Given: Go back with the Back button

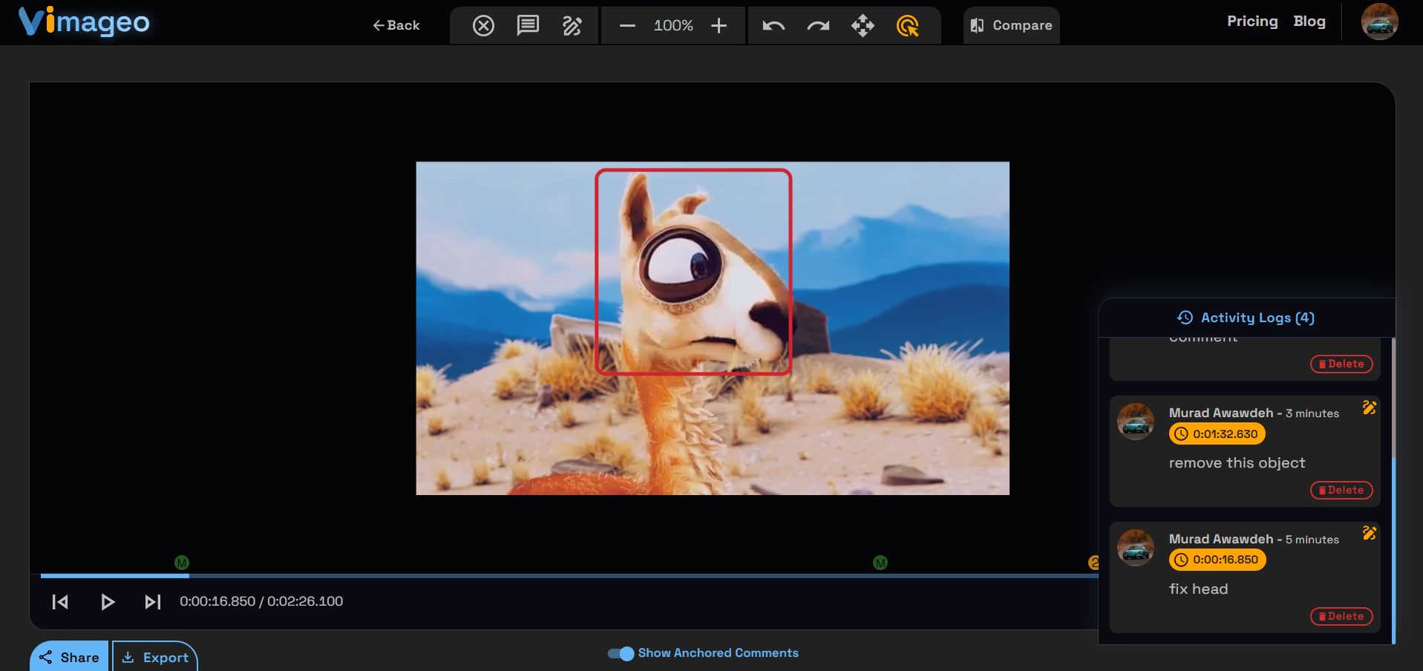Looking at the screenshot, I should (396, 25).
